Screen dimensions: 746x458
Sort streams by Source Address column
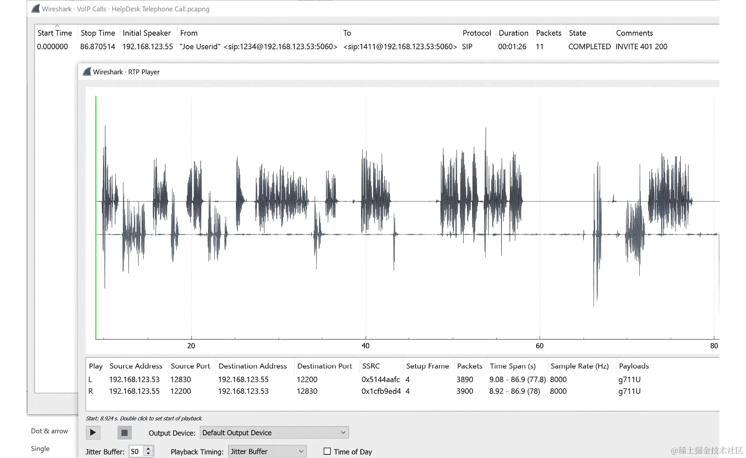click(x=136, y=366)
